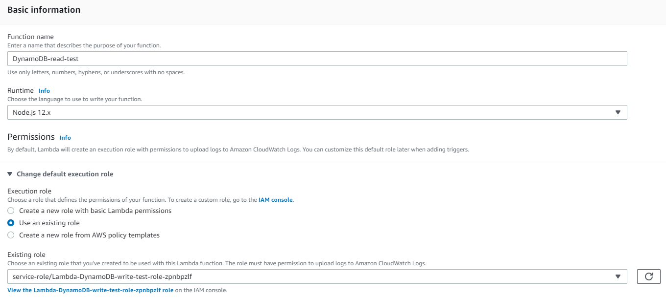Open the Node.js 12.x runtime selector
Screen dimensions: 666x298
click(x=313, y=113)
